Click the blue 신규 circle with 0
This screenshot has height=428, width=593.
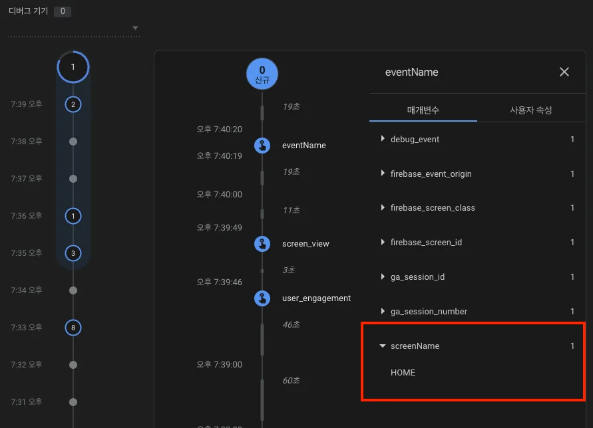(262, 73)
